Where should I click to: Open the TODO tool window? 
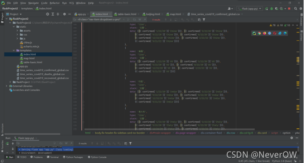22,157
